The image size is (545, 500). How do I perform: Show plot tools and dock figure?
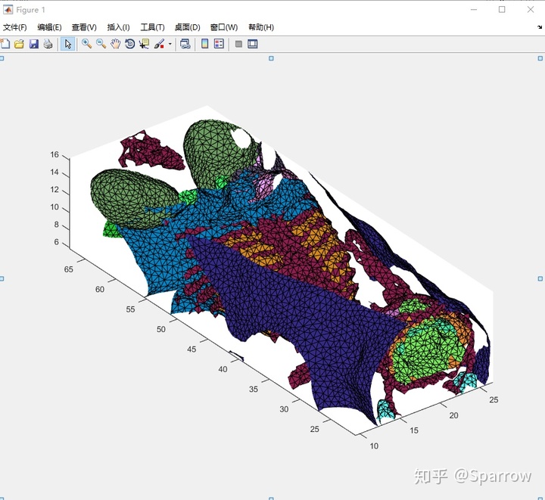pyautogui.click(x=253, y=44)
